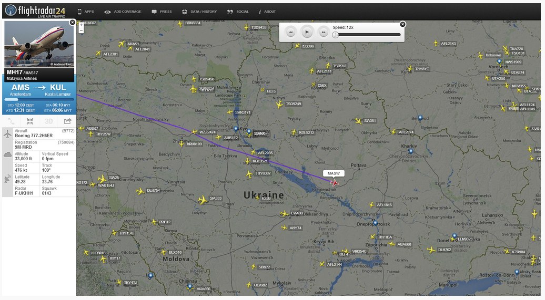The image size is (545, 300).
Task: Click the MH17 aircraft photo thumbnail
Action: click(x=39, y=44)
